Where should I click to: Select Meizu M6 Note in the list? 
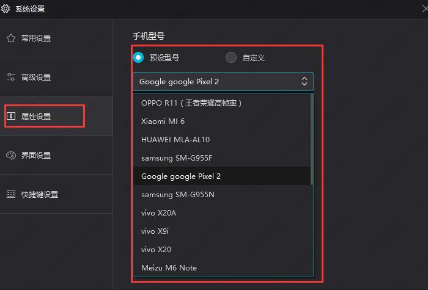point(222,267)
